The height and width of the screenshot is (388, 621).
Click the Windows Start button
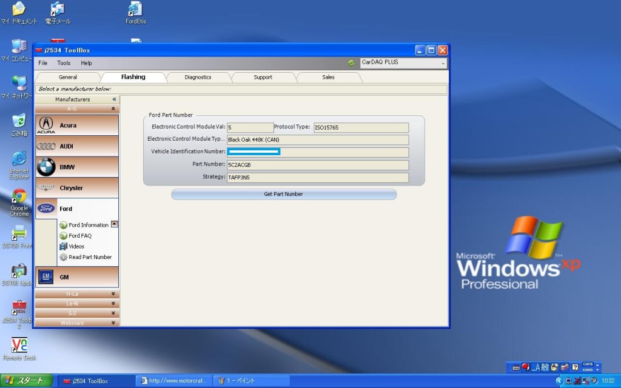coord(26,381)
